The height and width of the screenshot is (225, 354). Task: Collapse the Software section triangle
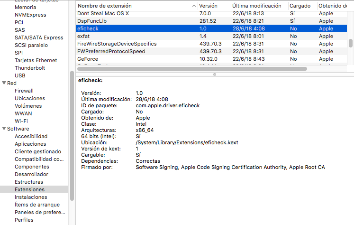(x=4, y=129)
